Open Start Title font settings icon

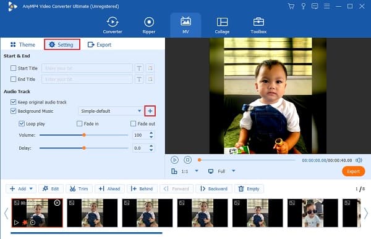pyautogui.click(x=139, y=68)
